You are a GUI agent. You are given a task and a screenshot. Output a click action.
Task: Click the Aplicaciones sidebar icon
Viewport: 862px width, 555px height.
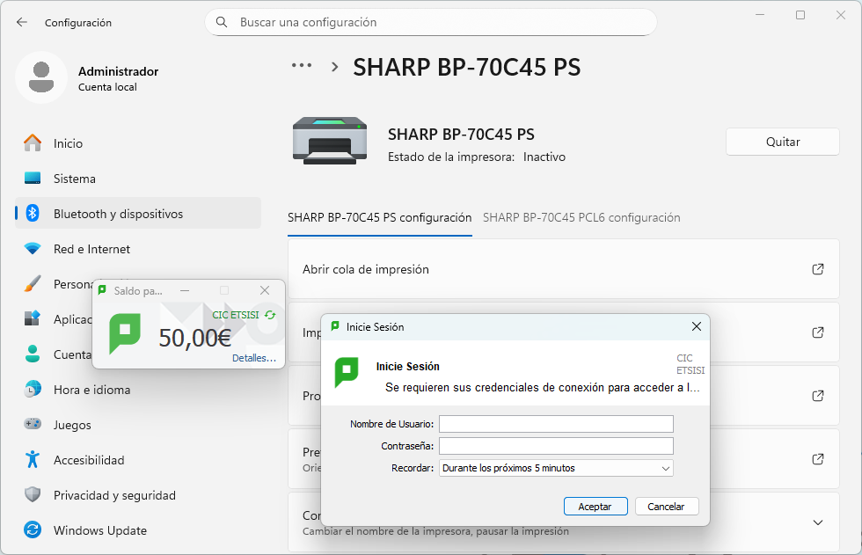(33, 318)
